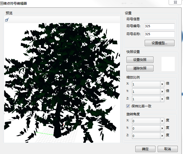Click the Z scale value field

pyautogui.click(x=146, y=99)
